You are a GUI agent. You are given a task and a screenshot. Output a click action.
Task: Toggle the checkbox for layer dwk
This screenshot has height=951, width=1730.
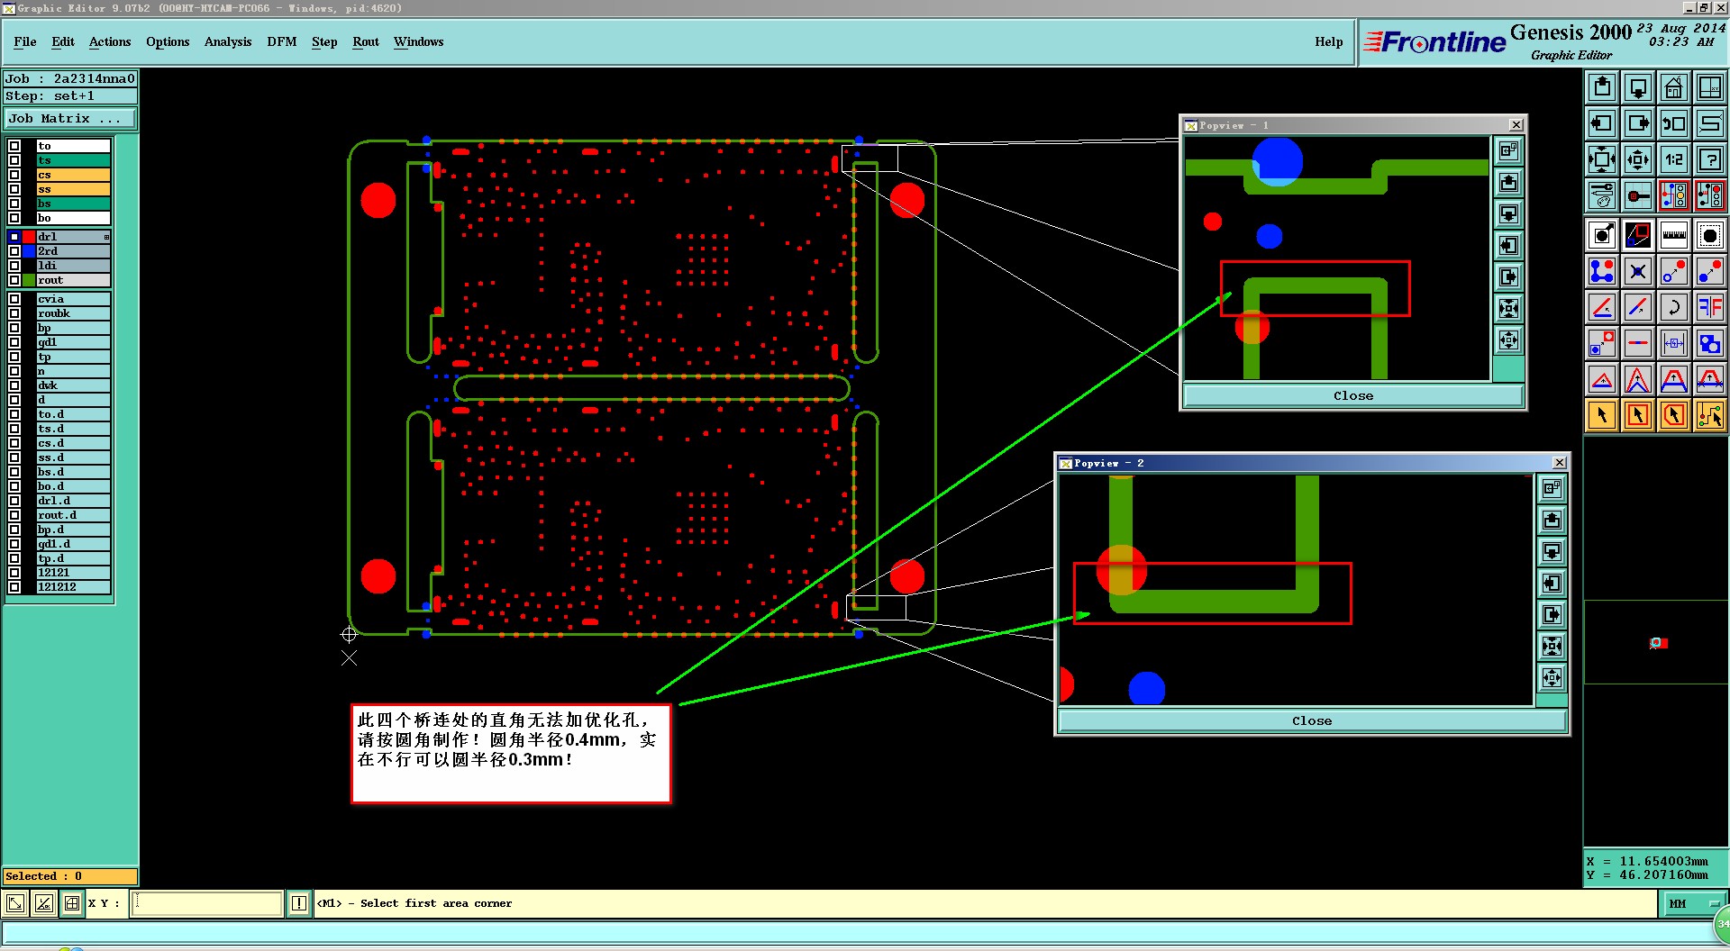click(x=14, y=385)
